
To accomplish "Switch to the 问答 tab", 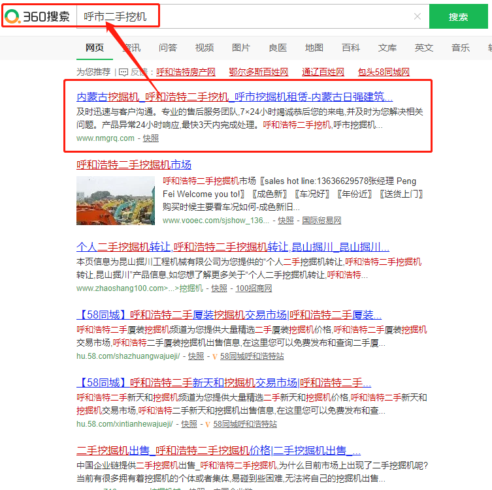I will tap(168, 48).
